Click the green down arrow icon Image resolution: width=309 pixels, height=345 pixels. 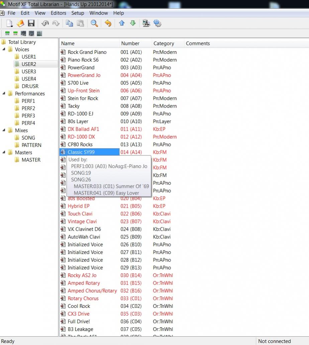click(133, 23)
